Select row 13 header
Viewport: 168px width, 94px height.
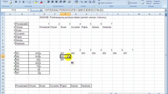pyautogui.click(x=3, y=56)
